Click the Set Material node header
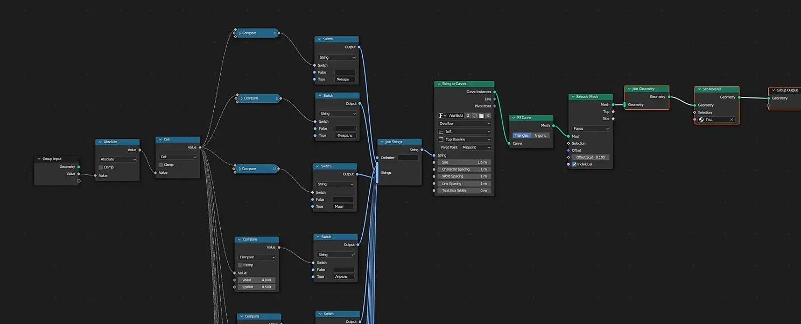 tap(717, 89)
